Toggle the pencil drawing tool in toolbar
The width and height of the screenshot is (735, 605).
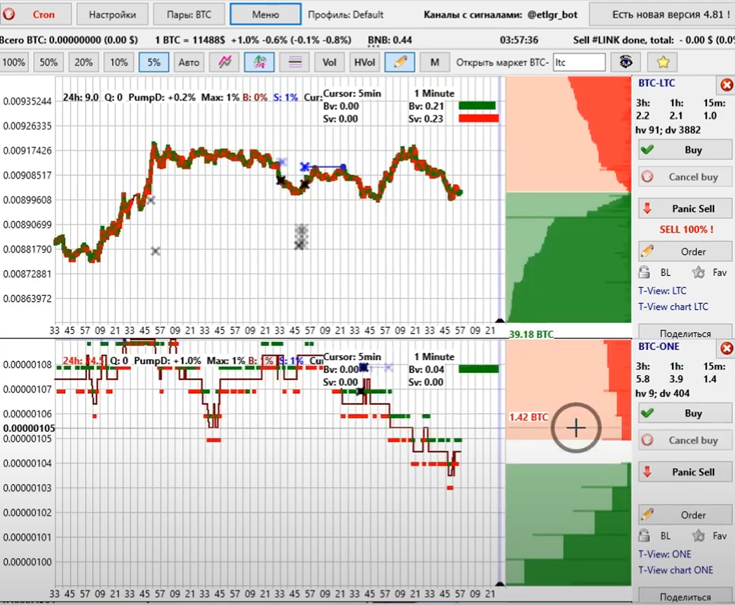(x=399, y=62)
